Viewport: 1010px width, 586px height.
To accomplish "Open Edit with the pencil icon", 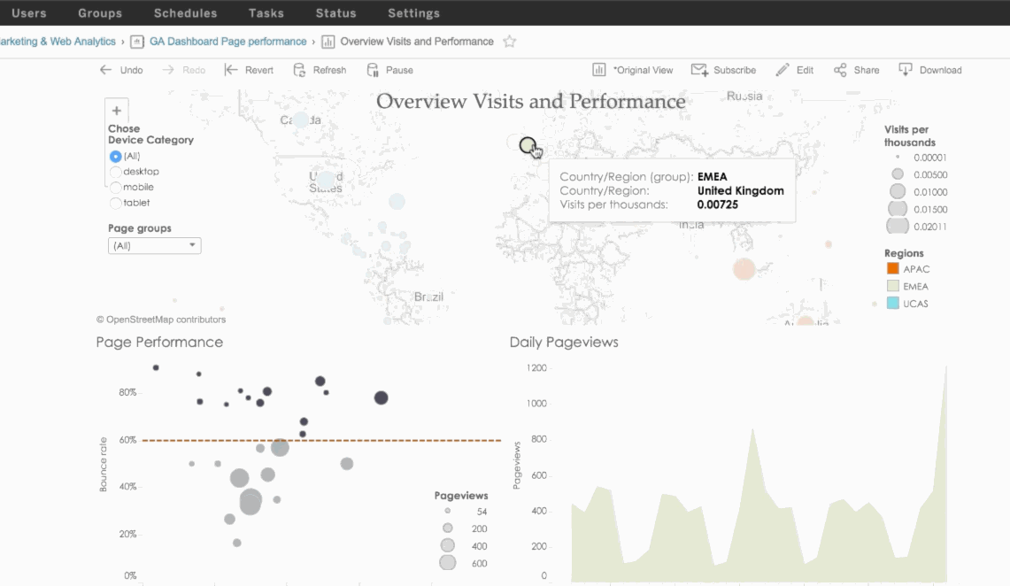I will coord(782,70).
